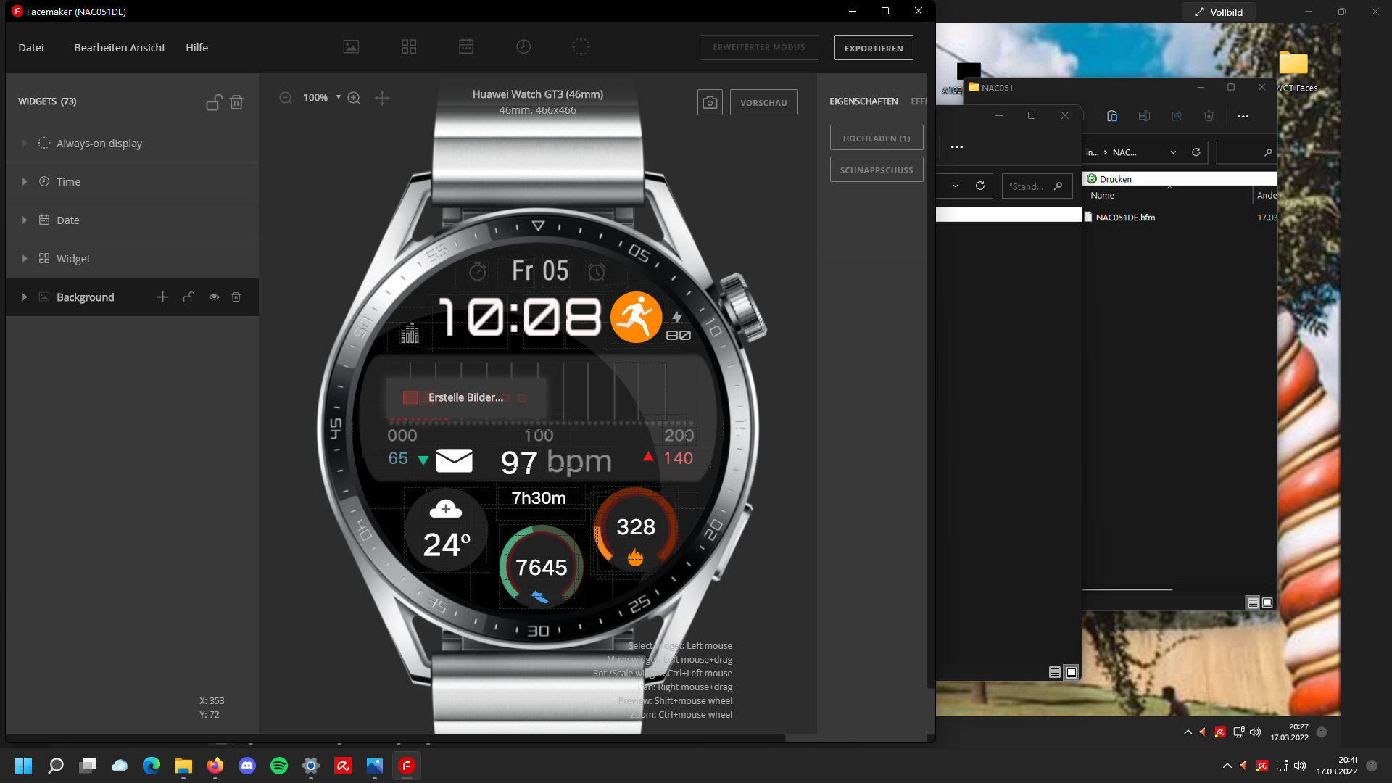Select the Always-on display row
The image size is (1392, 783).
coord(132,144)
